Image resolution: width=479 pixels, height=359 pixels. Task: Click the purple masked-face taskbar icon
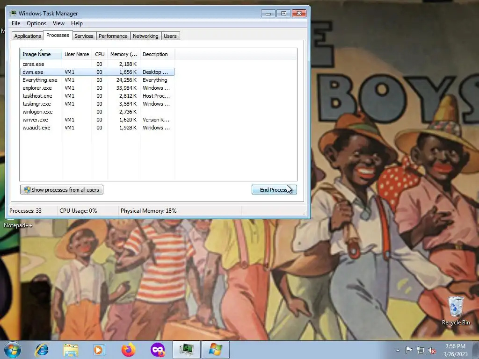[158, 350]
